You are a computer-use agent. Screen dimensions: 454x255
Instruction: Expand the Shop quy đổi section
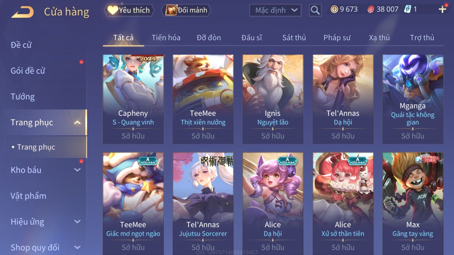click(x=77, y=248)
